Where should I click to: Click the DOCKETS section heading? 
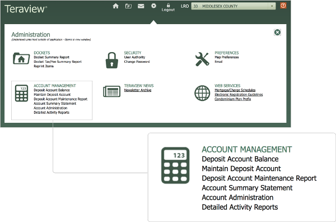[42, 53]
